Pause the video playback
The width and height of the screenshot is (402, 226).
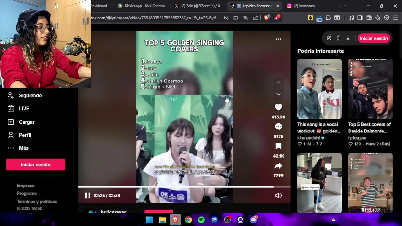click(88, 196)
